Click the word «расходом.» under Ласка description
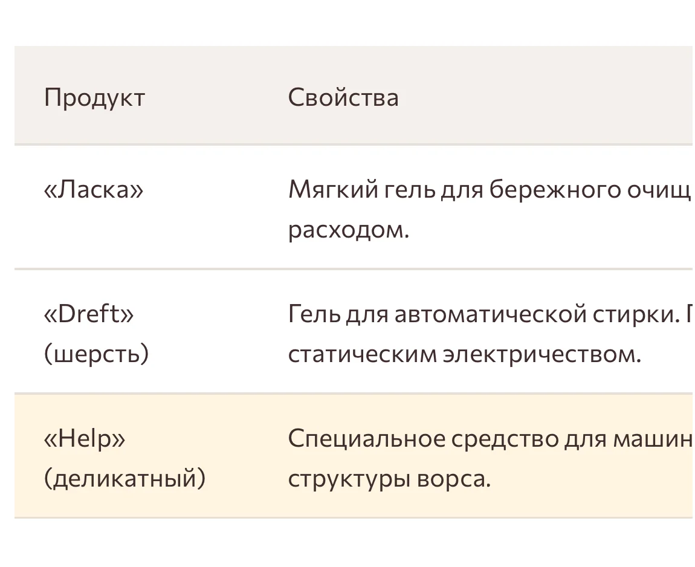The width and height of the screenshot is (695, 567). (348, 230)
